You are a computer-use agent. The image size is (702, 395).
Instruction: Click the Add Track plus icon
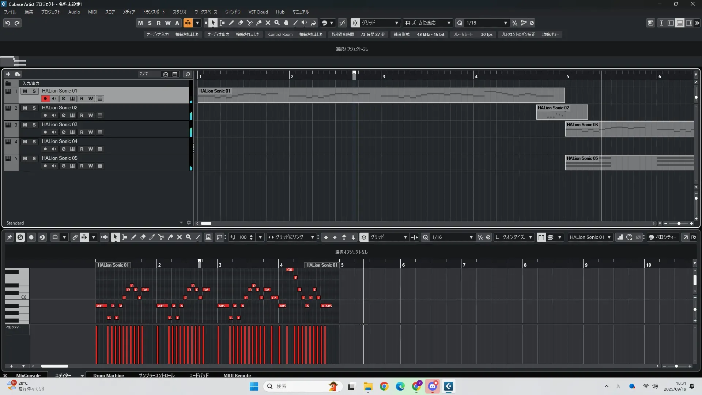[x=8, y=74]
